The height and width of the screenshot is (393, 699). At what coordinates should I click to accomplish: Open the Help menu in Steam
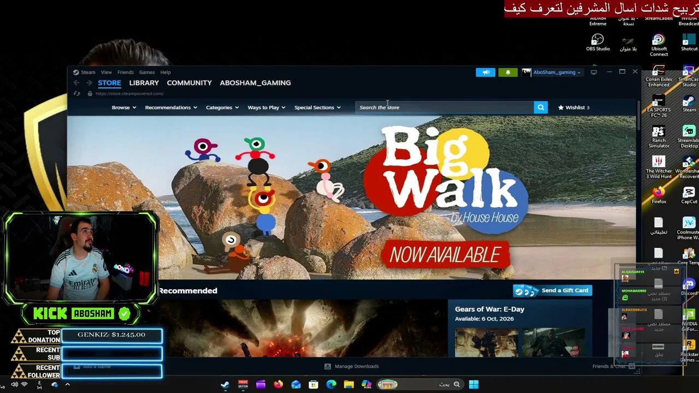click(x=165, y=72)
